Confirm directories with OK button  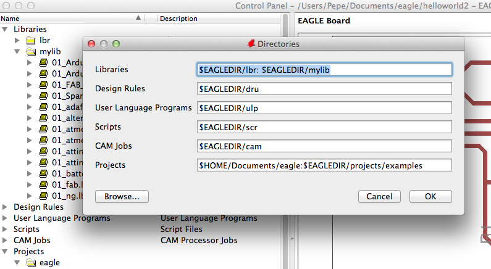(430, 196)
